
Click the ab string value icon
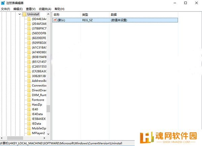55,20
